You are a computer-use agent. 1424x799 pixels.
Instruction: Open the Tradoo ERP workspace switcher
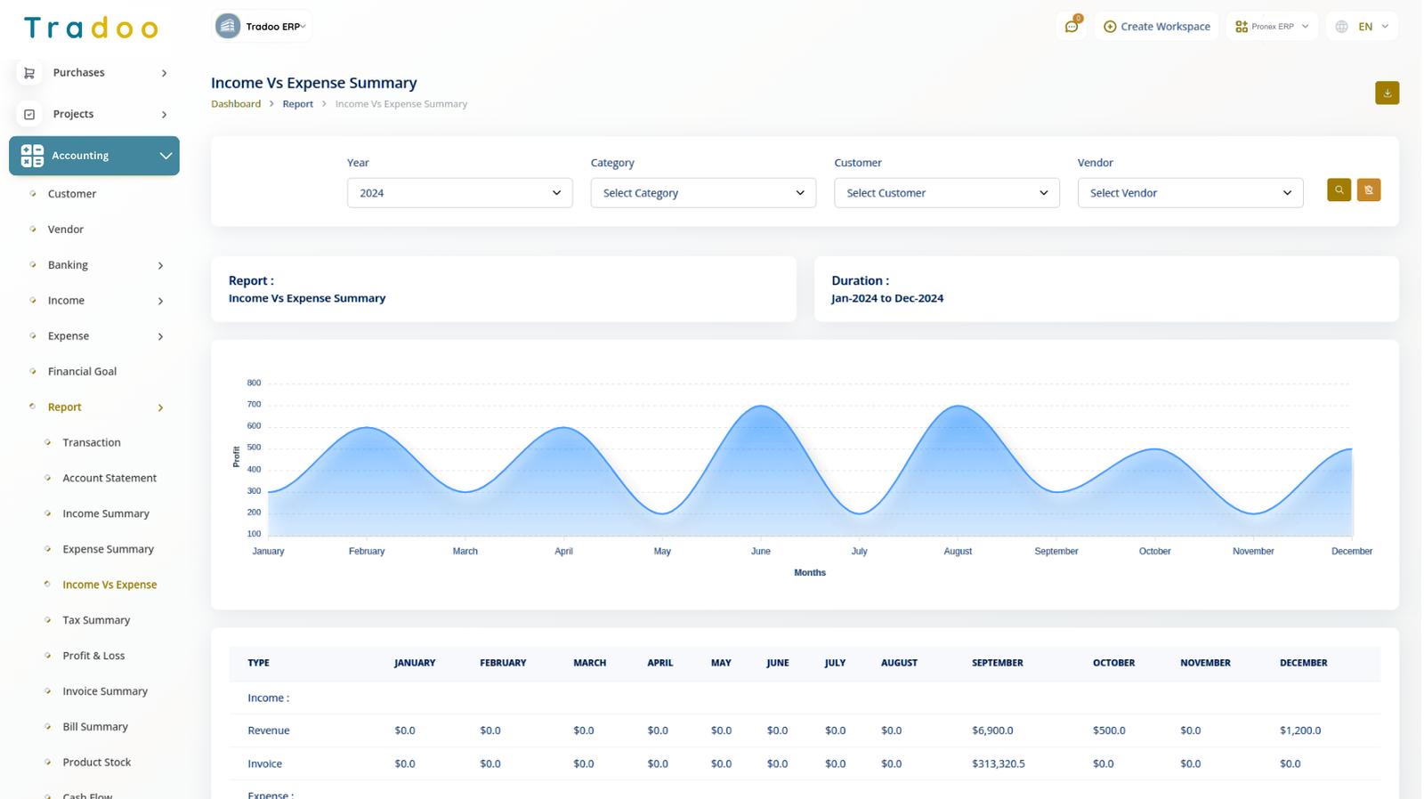[262, 27]
